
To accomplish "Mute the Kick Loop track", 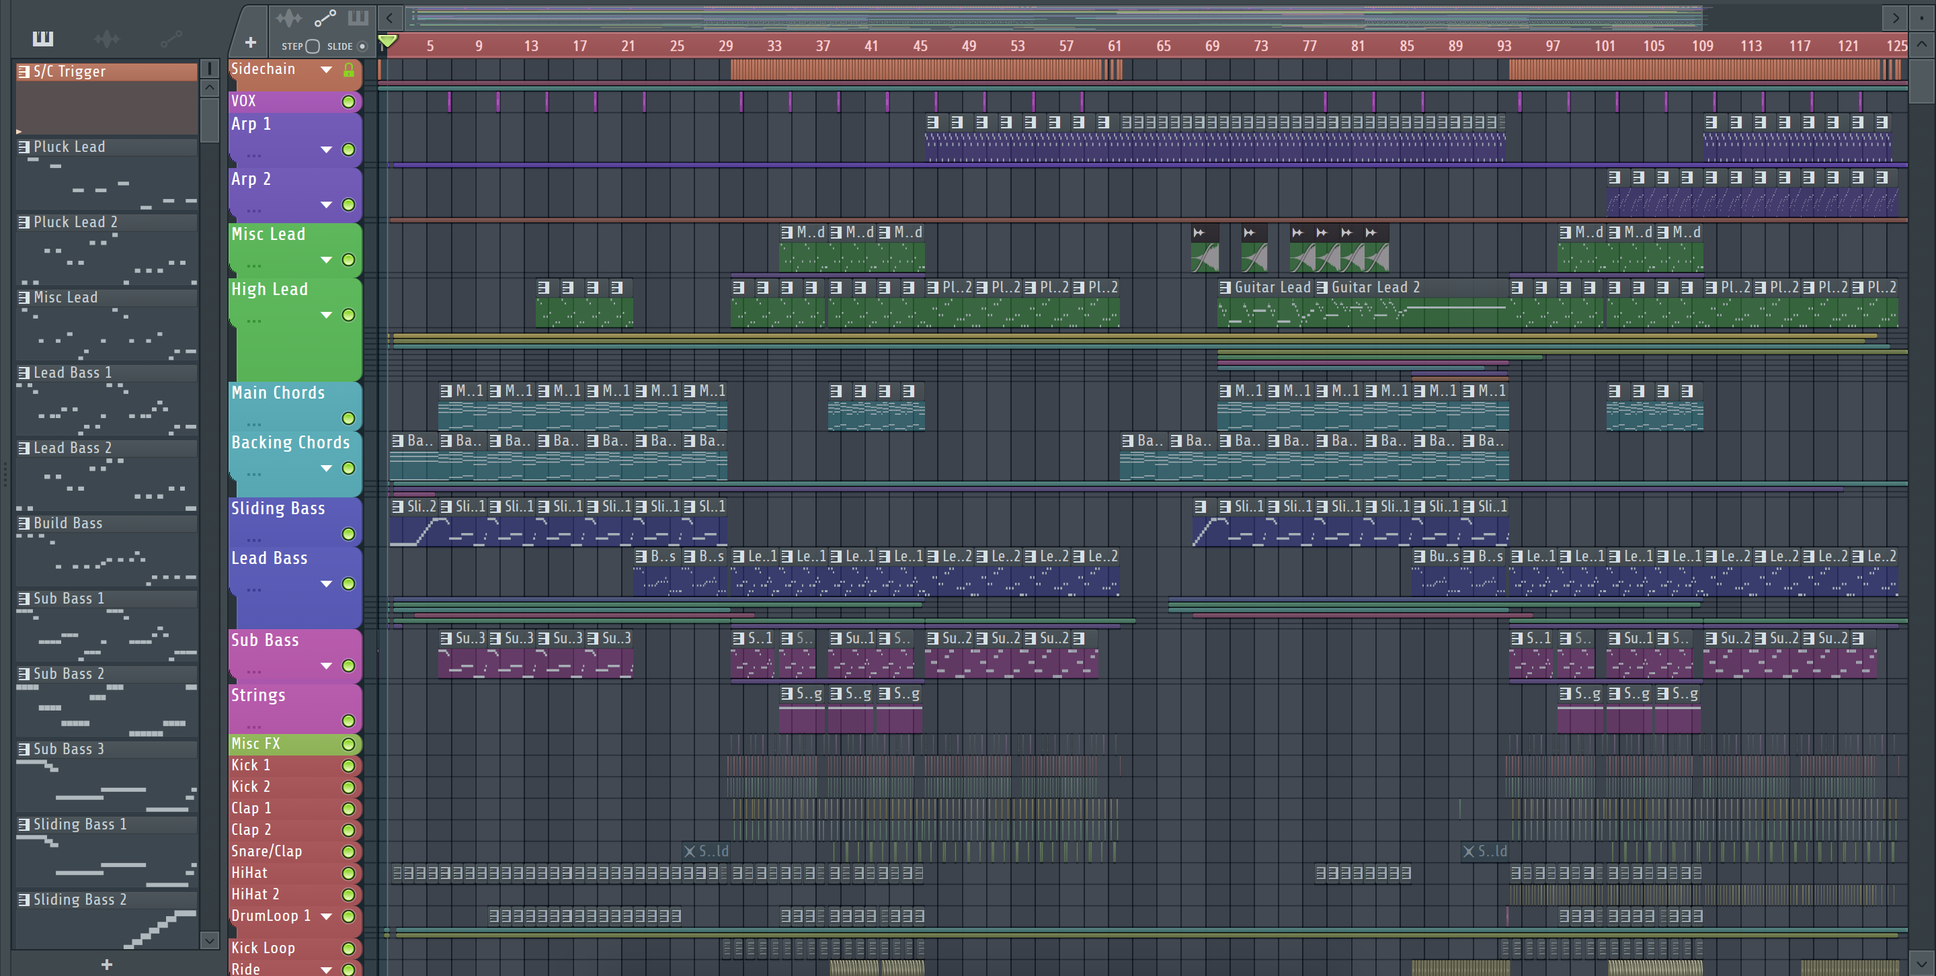I will (348, 949).
